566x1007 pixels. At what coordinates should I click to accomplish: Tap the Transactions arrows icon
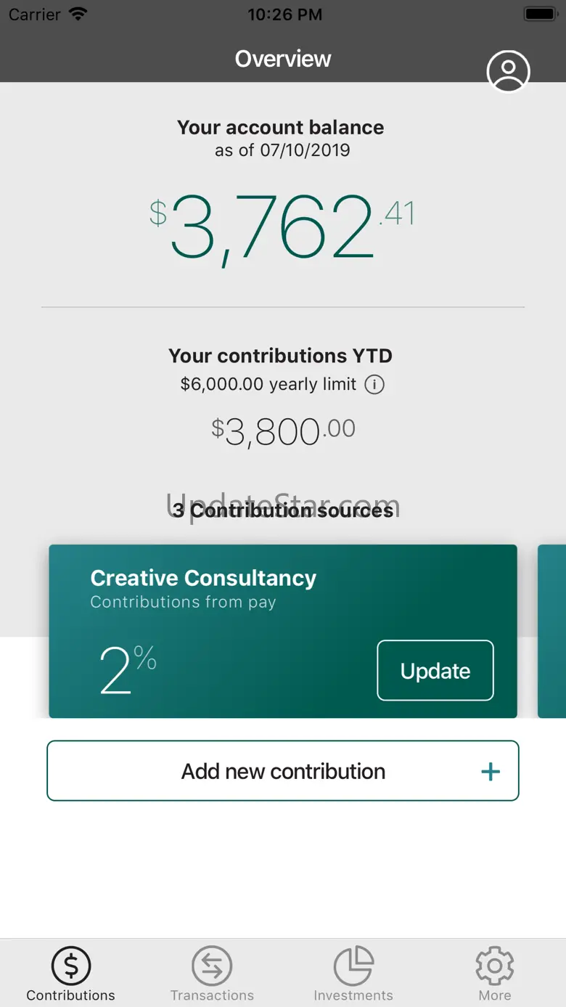click(212, 965)
